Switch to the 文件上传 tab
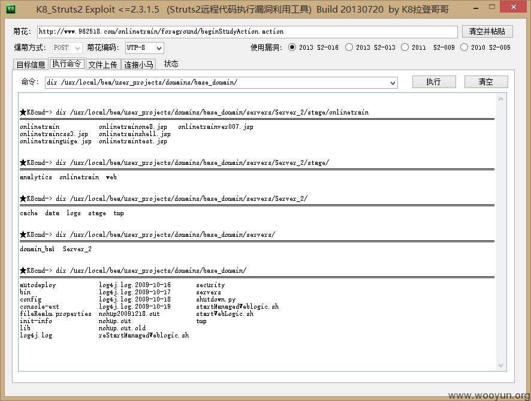This screenshot has height=401, width=531. tap(102, 65)
